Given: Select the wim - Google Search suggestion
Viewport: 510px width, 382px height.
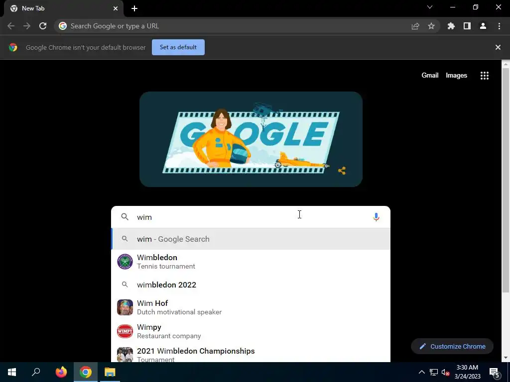Looking at the screenshot, I should coord(251,239).
